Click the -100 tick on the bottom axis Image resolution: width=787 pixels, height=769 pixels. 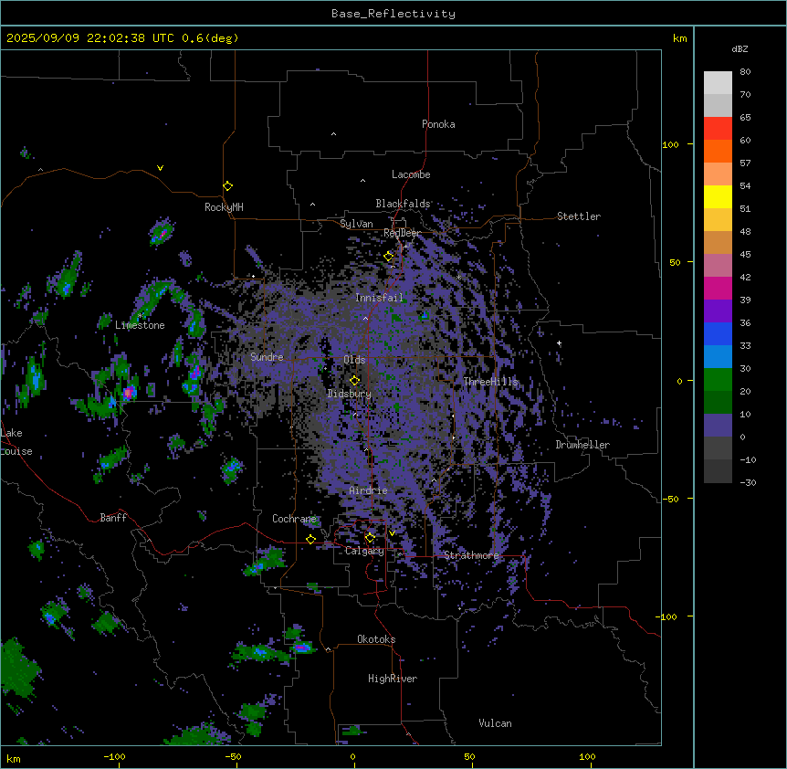[114, 756]
